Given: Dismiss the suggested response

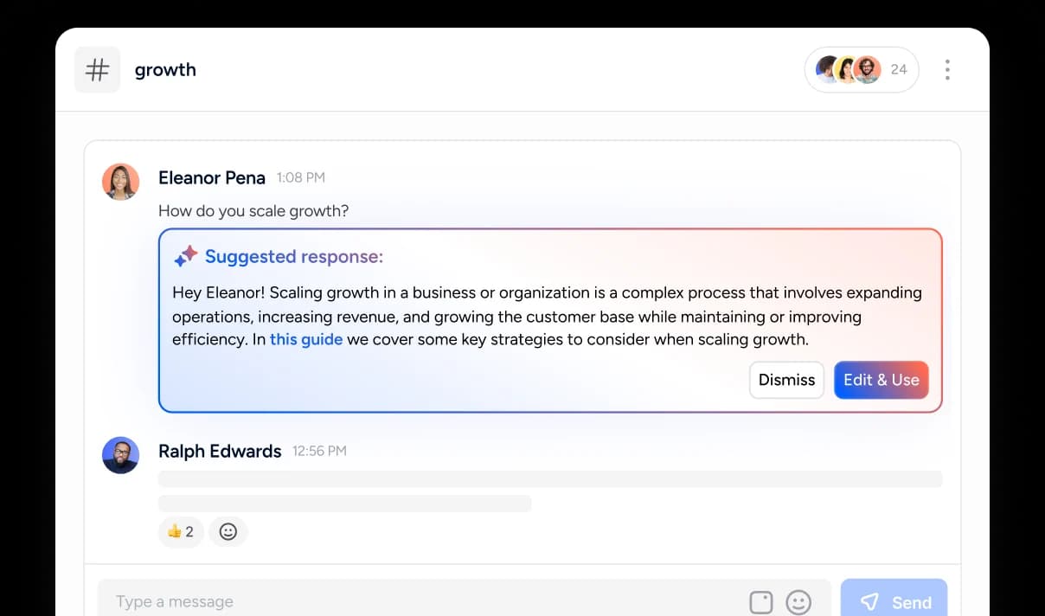Looking at the screenshot, I should (786, 380).
